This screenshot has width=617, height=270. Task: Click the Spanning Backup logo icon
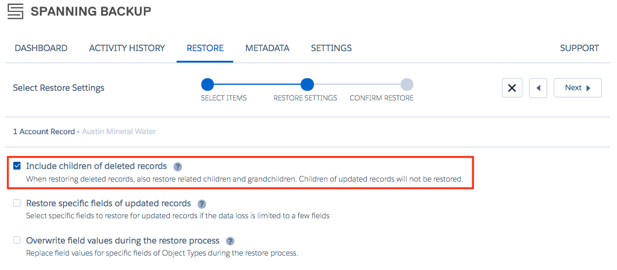(x=15, y=12)
